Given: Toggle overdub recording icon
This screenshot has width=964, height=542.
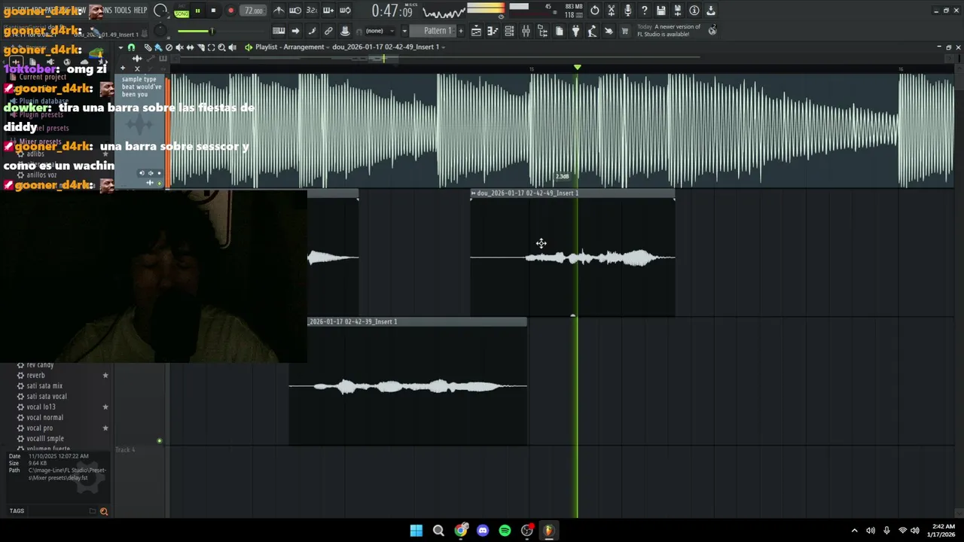Looking at the screenshot, I should 328,11.
